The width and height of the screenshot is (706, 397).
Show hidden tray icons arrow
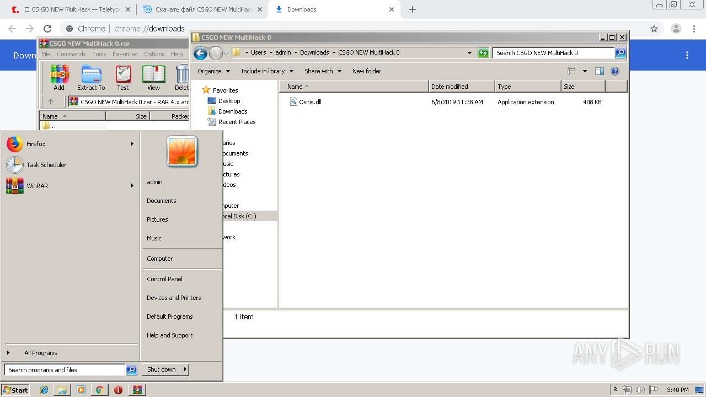coord(616,390)
